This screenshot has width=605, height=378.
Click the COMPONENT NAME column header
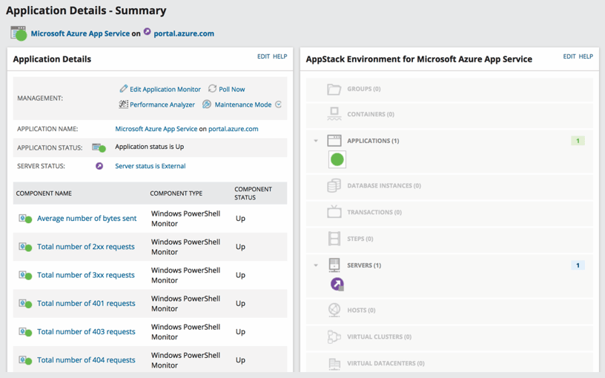(44, 193)
